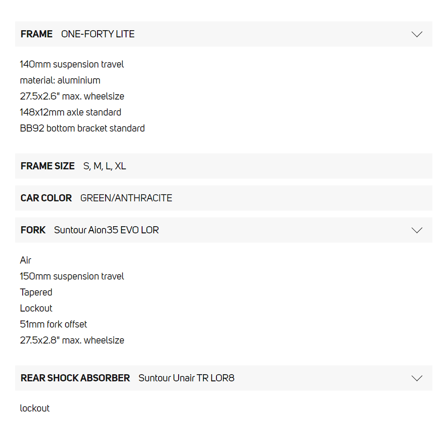Click the 140mm suspension travel line
Image resolution: width=444 pixels, height=428 pixels.
click(72, 64)
